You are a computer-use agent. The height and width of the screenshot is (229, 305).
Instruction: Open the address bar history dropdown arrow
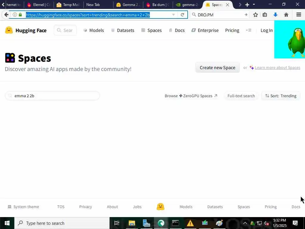174,15
